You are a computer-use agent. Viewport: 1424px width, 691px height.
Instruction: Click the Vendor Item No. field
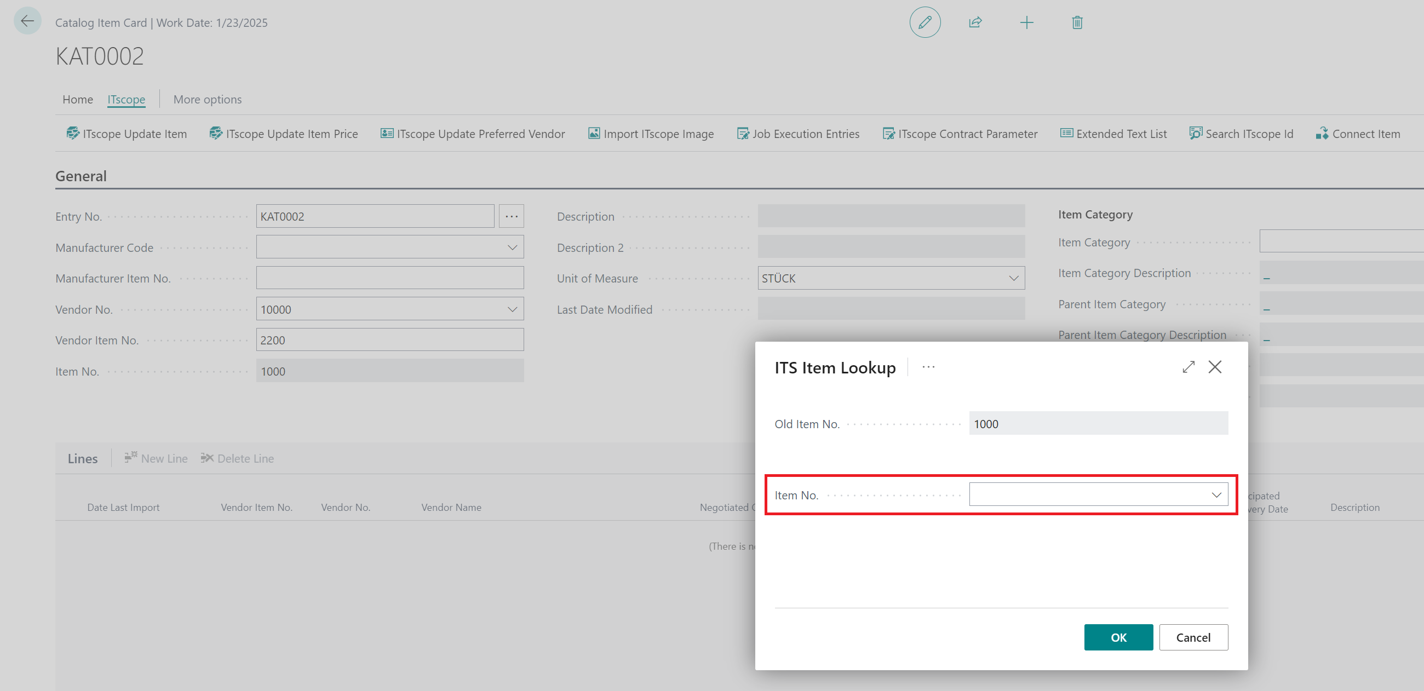point(389,340)
